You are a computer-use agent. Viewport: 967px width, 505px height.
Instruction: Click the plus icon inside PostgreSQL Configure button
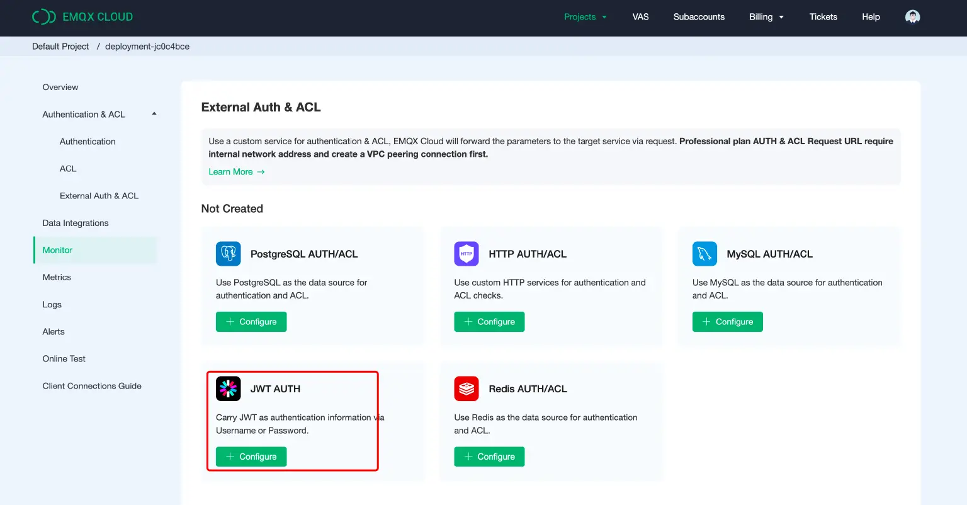pyautogui.click(x=230, y=321)
